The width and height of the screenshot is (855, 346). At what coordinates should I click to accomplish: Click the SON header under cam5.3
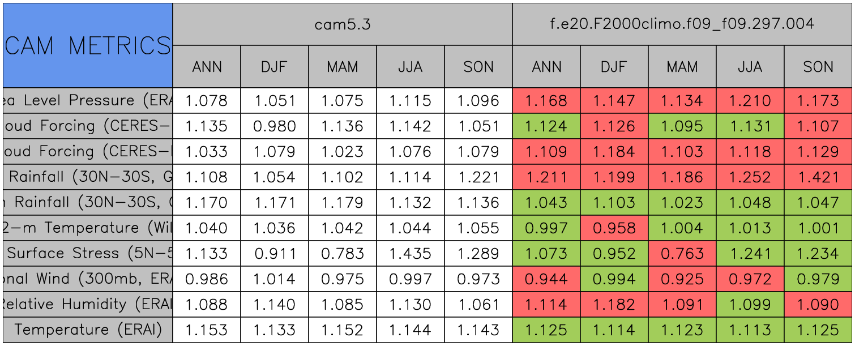pyautogui.click(x=478, y=67)
